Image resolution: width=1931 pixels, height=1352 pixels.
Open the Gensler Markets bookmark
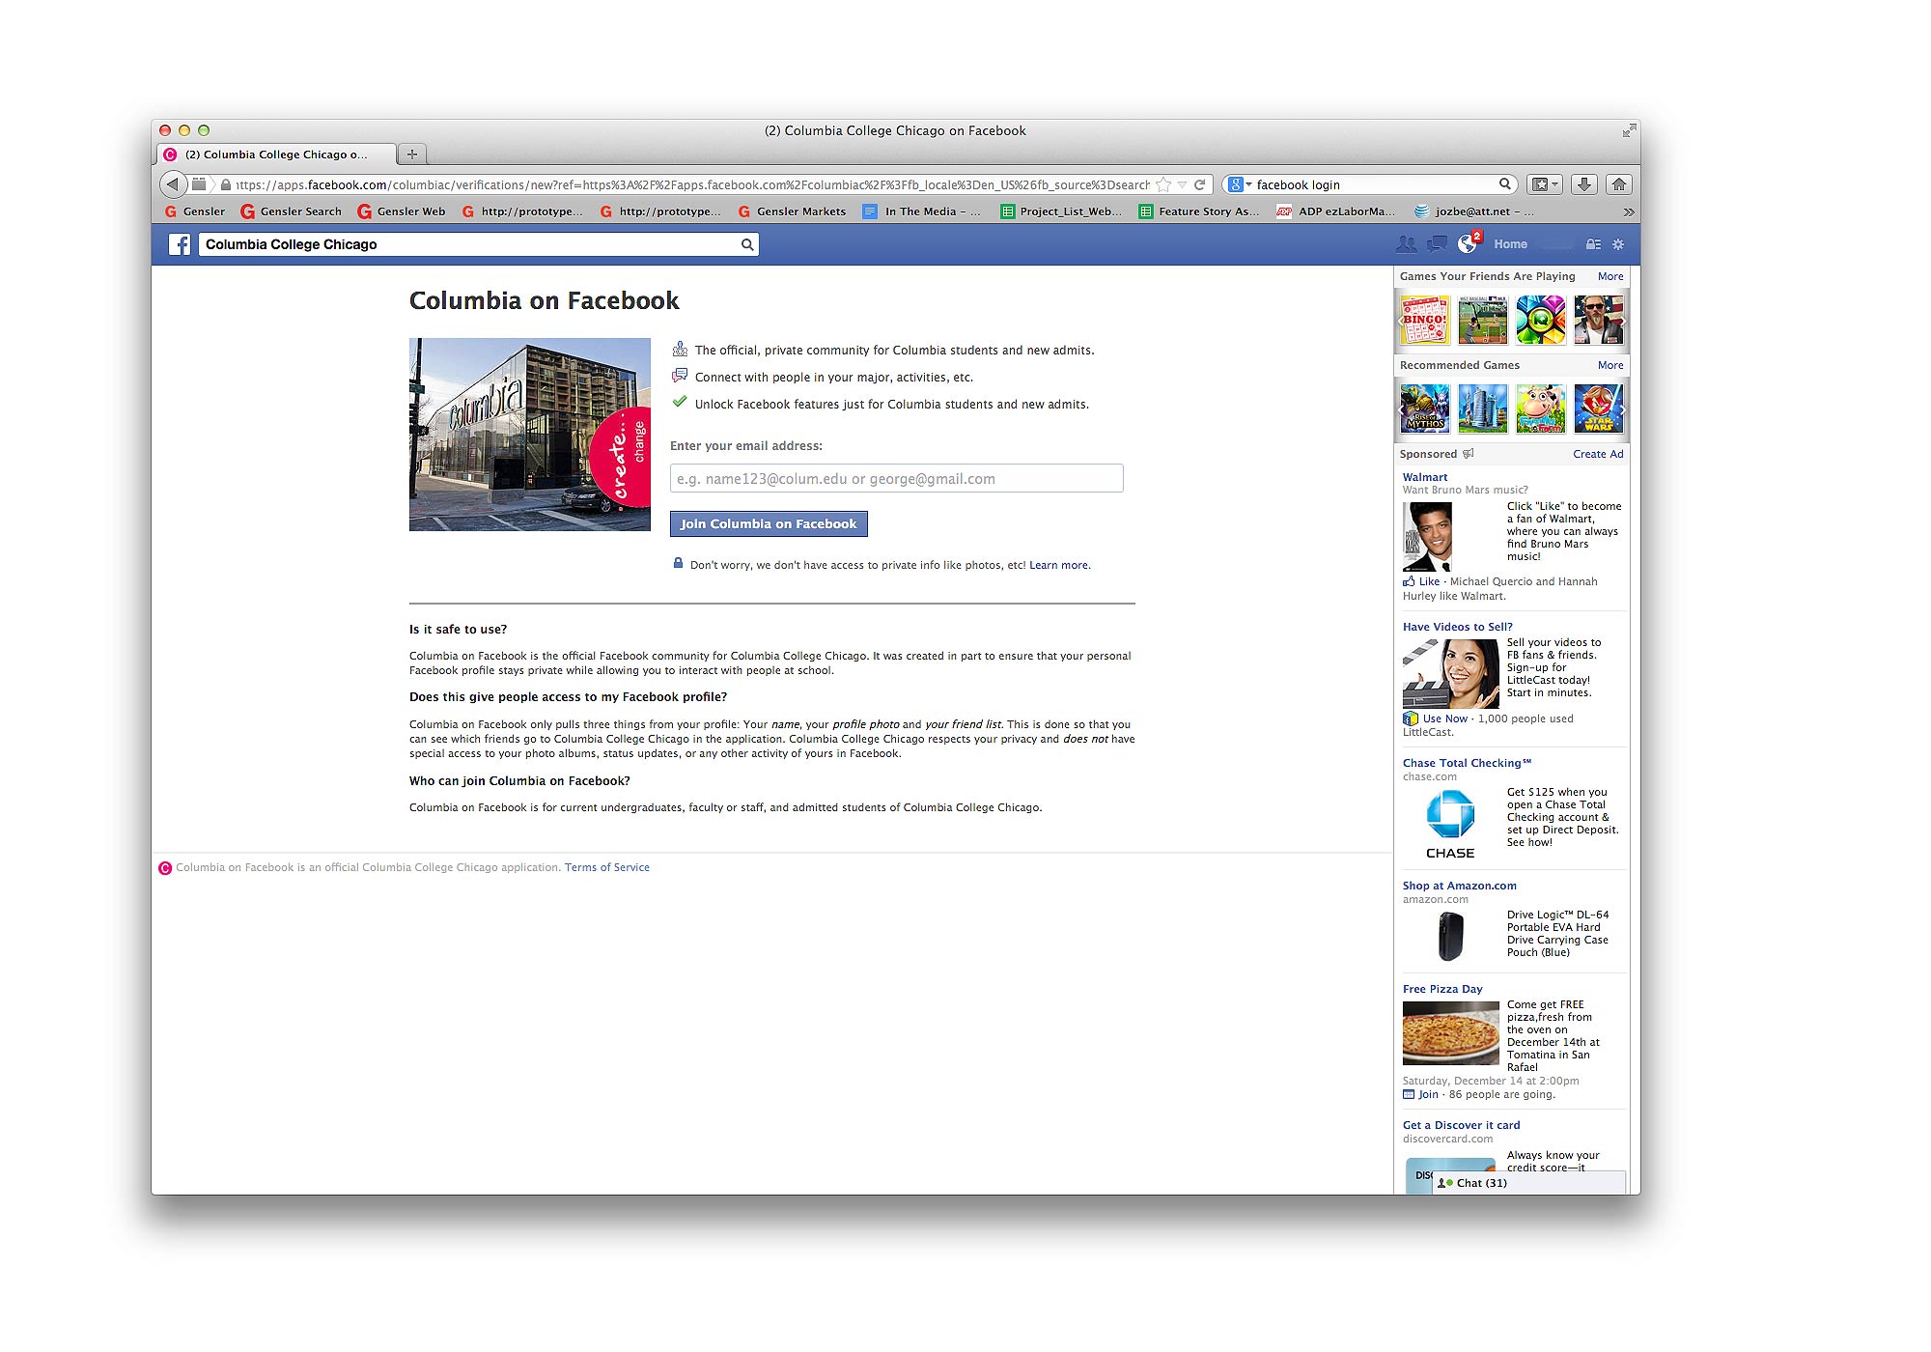(x=792, y=211)
